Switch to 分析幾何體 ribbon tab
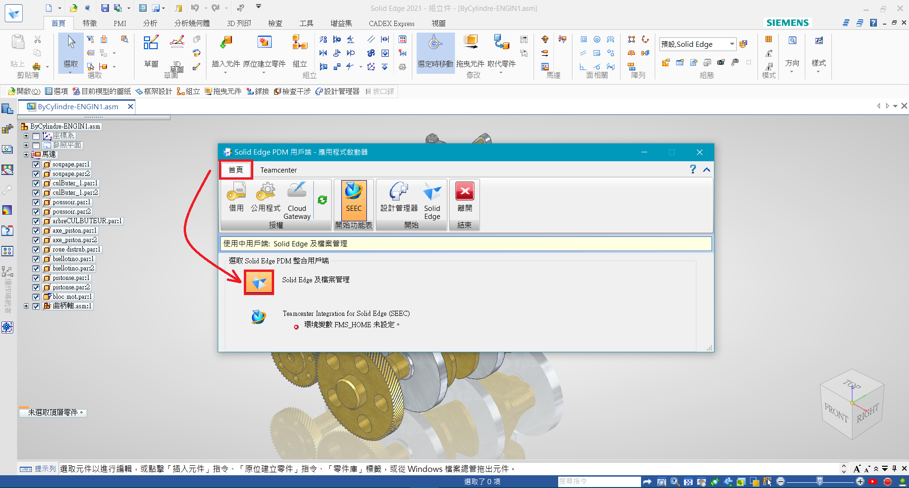The width and height of the screenshot is (909, 488). click(x=192, y=23)
